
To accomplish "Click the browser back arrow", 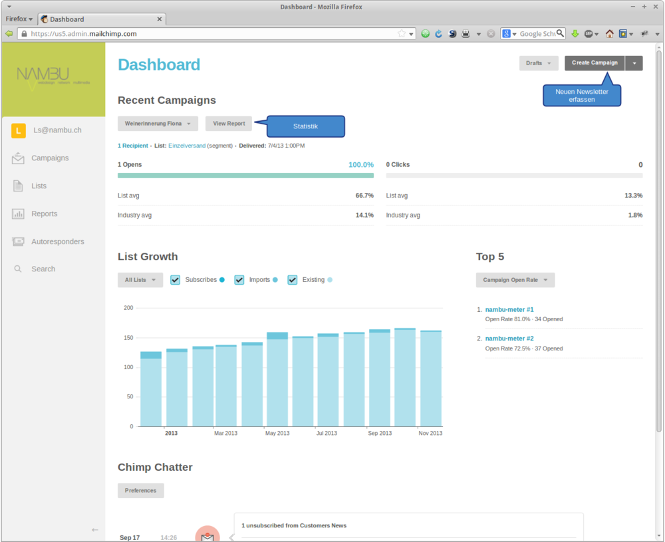I will click(x=9, y=33).
